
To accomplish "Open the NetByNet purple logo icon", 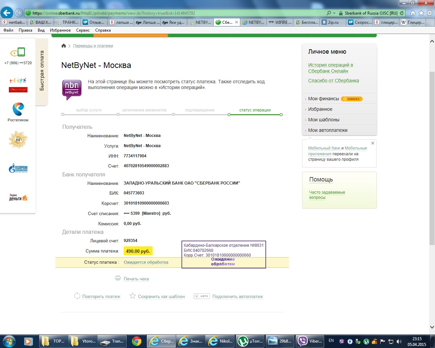I will point(72,90).
